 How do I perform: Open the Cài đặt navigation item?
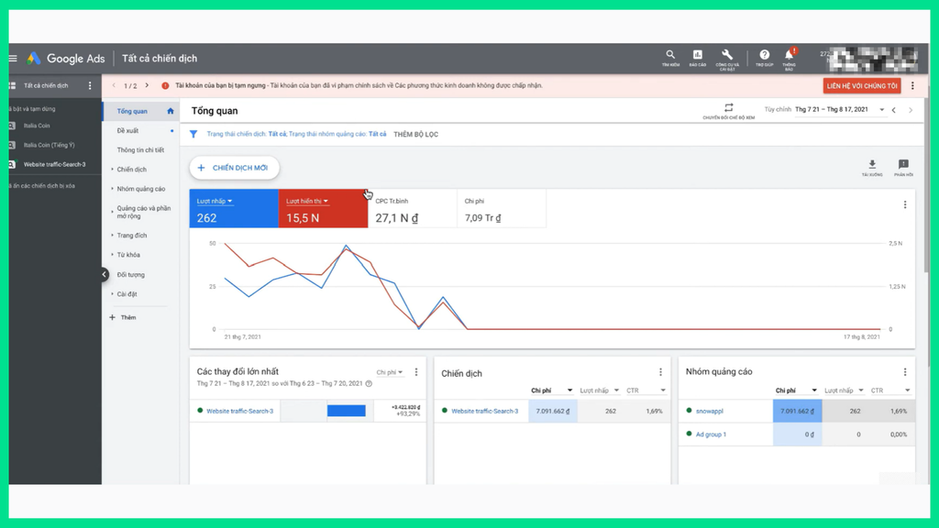click(127, 294)
